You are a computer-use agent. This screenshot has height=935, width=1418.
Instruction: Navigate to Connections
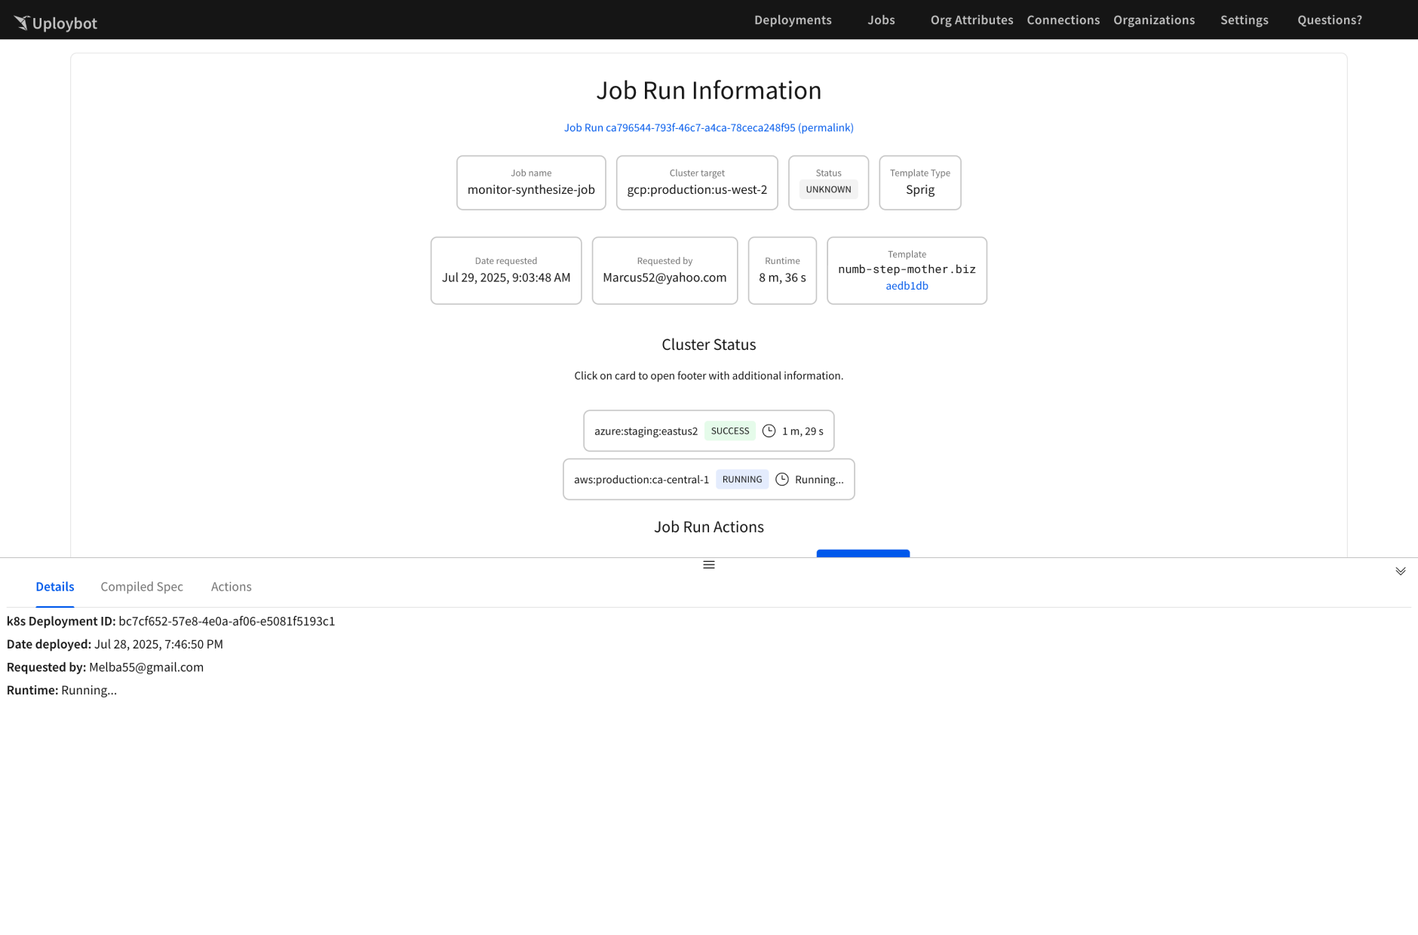click(x=1063, y=20)
